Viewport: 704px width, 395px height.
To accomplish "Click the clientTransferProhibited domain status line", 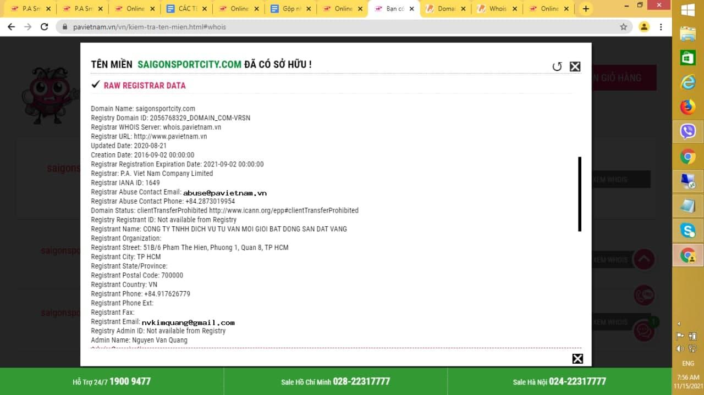I will tap(224, 210).
